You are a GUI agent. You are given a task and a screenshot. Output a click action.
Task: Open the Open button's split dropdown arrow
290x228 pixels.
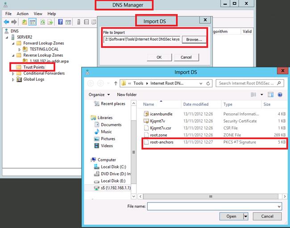coord(246,216)
